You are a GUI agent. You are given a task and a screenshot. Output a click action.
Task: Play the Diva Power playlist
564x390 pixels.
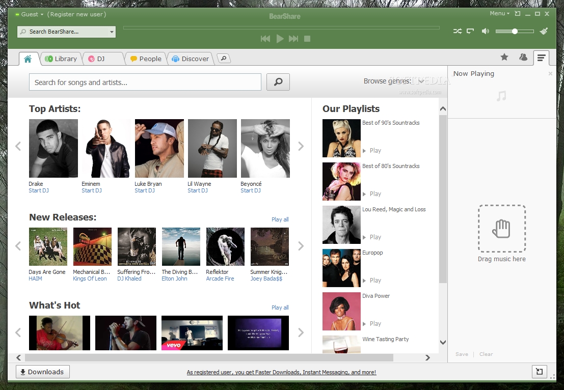372,324
